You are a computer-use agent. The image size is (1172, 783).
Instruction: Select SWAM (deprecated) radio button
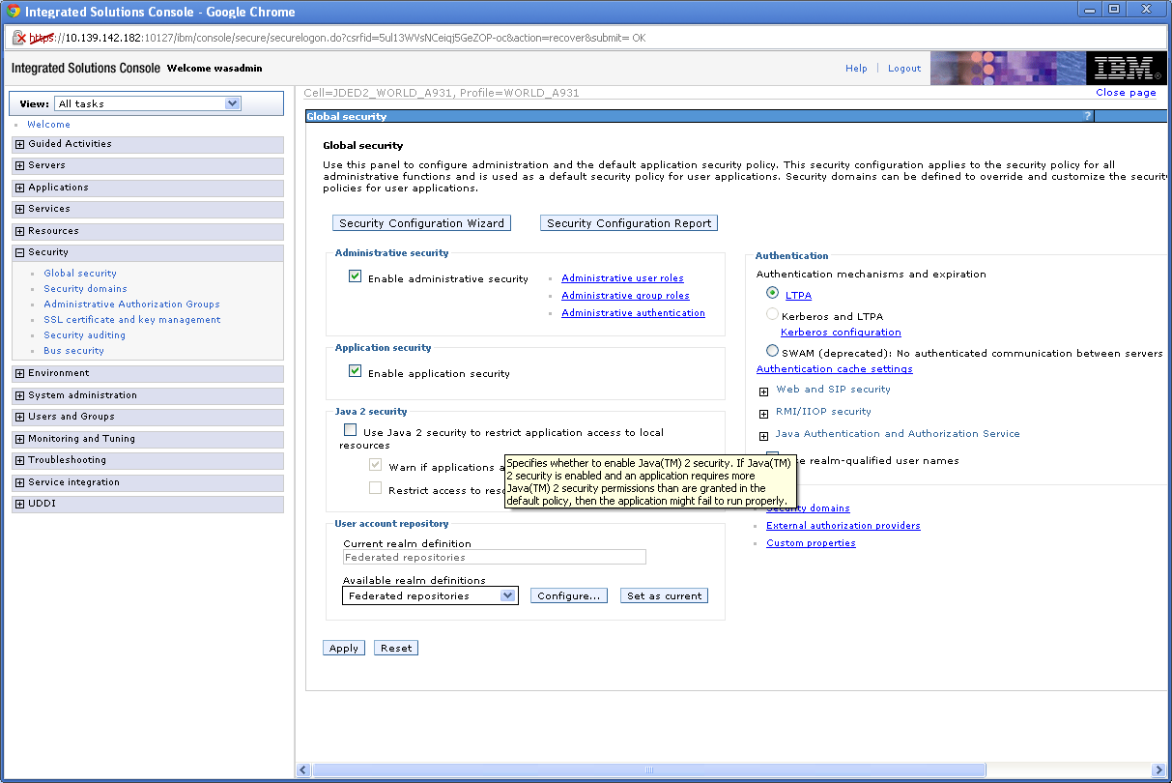pyautogui.click(x=772, y=351)
